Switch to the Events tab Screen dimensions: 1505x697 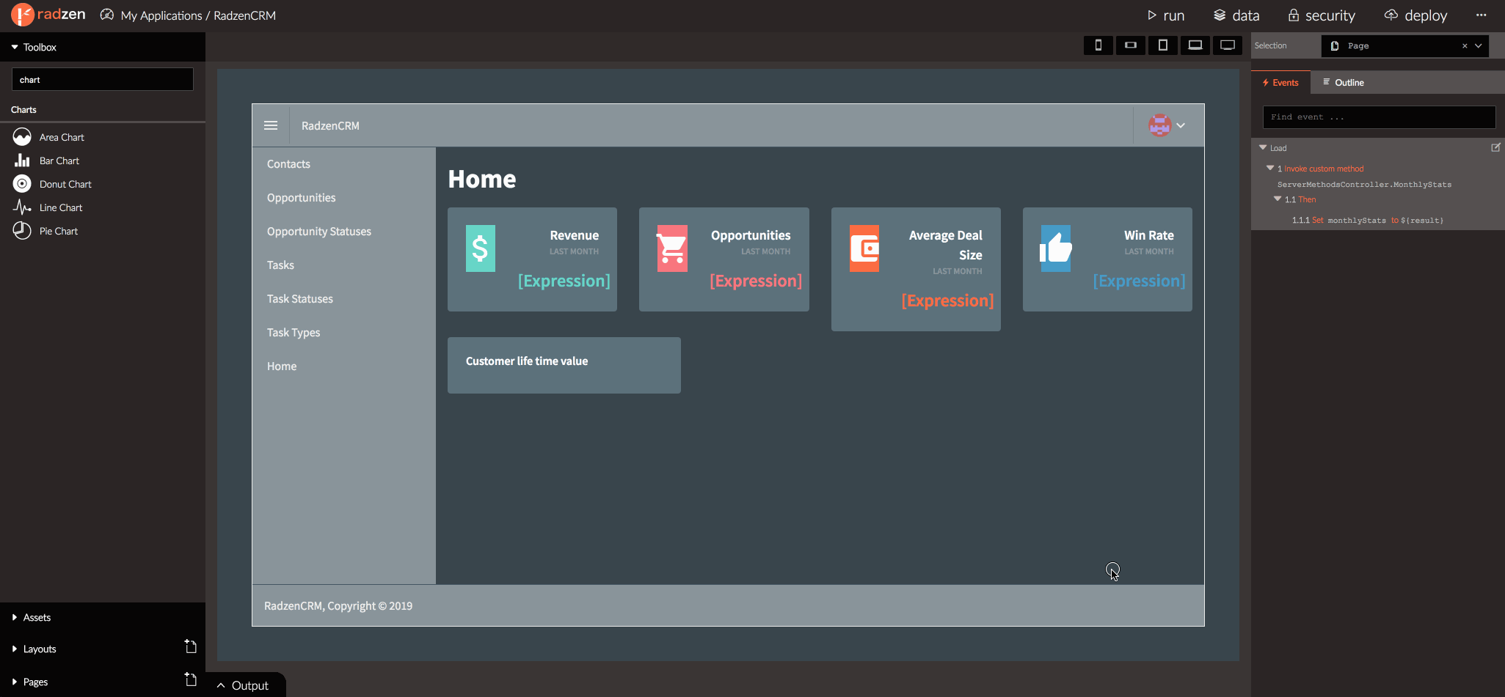point(1280,82)
